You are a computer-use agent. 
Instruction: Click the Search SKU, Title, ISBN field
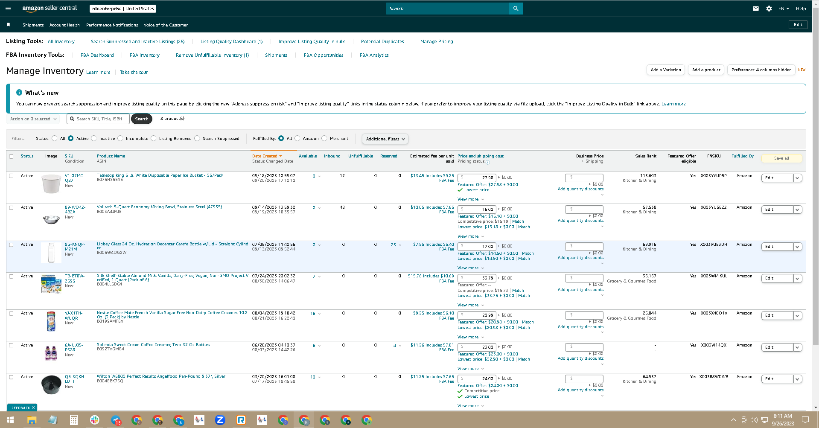(98, 119)
